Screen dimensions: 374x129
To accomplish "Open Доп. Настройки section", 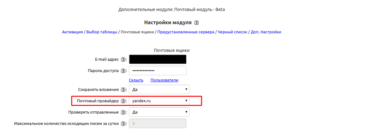I will (x=266, y=32).
